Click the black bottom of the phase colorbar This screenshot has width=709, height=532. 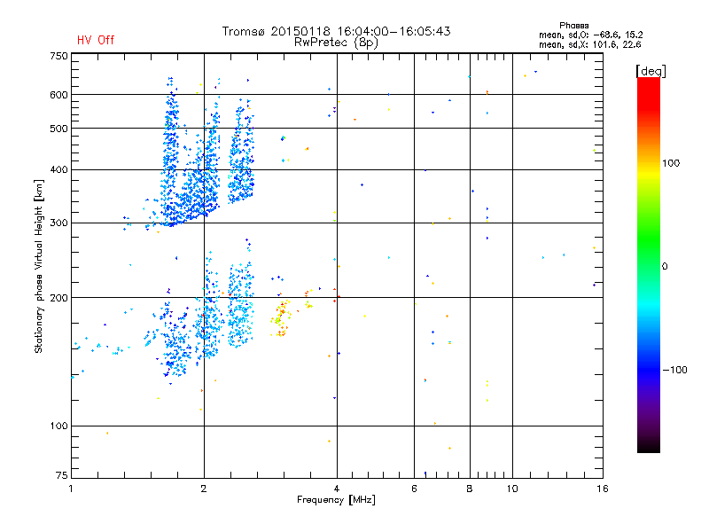pos(649,446)
